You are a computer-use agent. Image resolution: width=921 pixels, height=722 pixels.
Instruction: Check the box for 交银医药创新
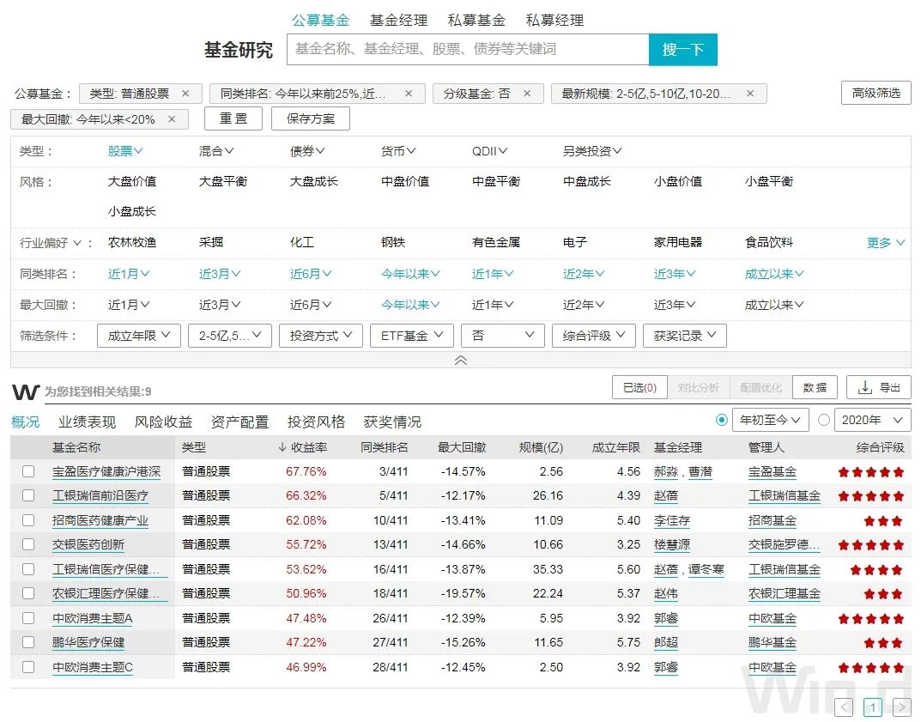tap(28, 544)
